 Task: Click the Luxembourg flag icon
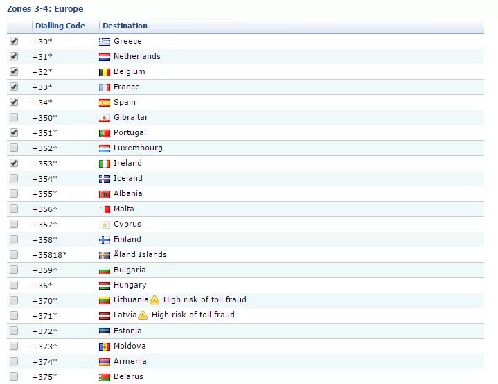tap(105, 148)
